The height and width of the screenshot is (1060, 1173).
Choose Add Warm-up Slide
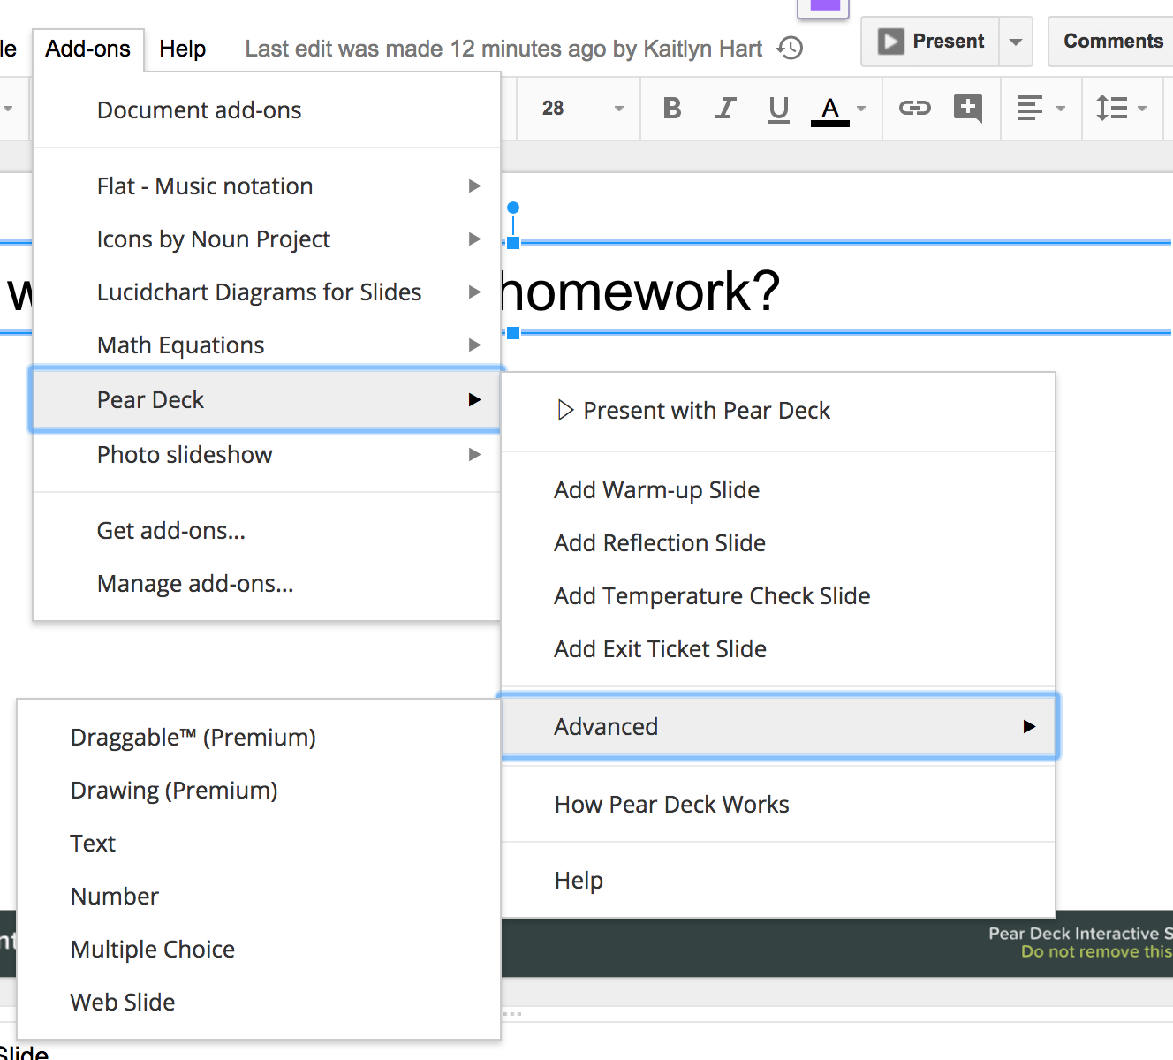coord(778,490)
